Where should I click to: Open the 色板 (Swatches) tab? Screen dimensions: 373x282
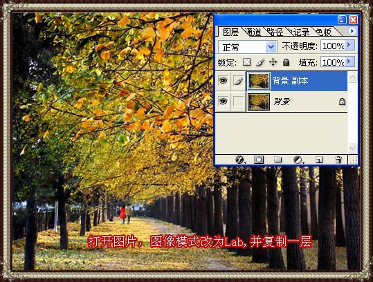tap(324, 32)
